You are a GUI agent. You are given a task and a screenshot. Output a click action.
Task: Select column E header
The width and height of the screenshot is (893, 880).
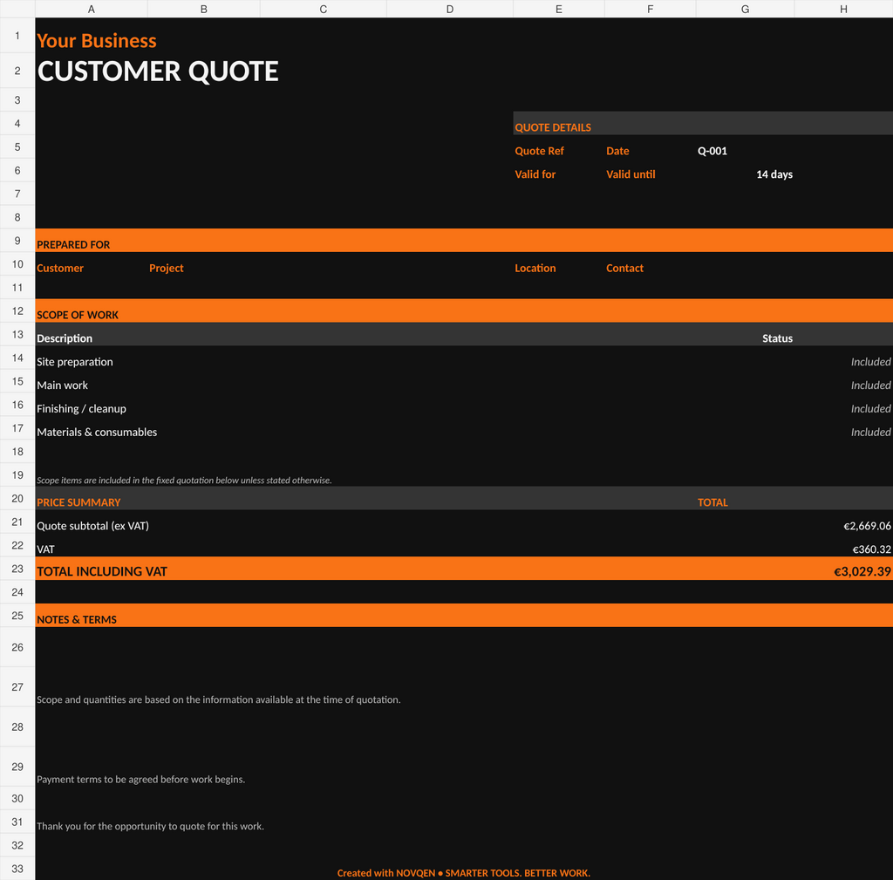559,9
